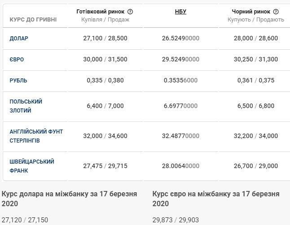
Task: Click the dollar cash rate 27,100 / 28,500
Action: click(105, 39)
